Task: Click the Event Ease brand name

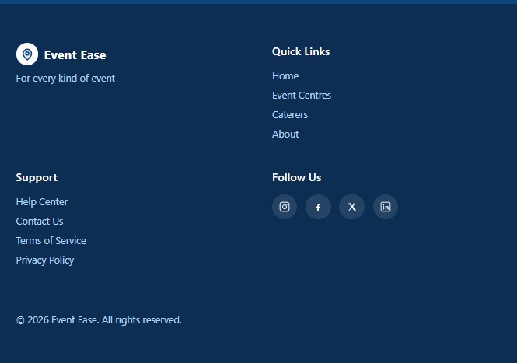Action: [x=75, y=54]
